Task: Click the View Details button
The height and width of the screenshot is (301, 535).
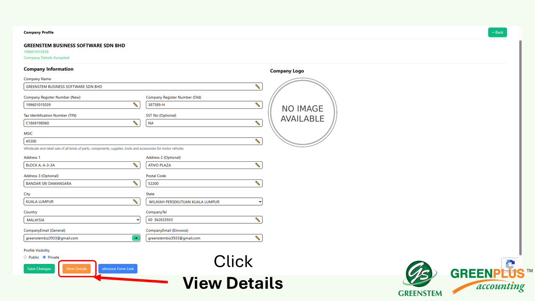Action: (x=76, y=269)
